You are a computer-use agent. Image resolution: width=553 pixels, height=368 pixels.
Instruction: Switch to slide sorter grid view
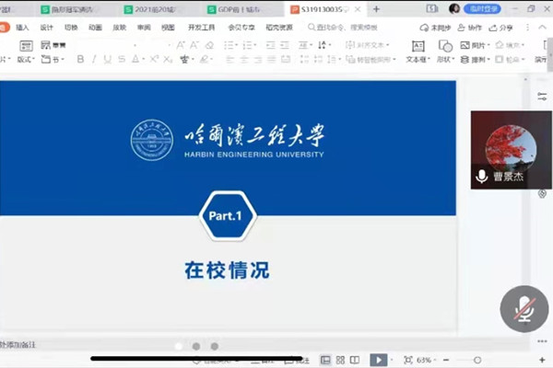pyautogui.click(x=340, y=360)
